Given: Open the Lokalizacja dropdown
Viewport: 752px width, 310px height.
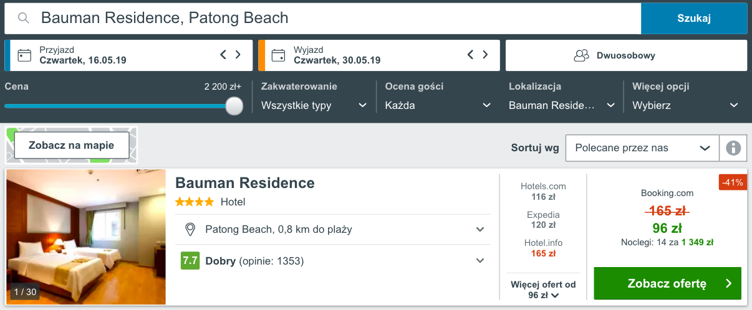Looking at the screenshot, I should pos(562,105).
